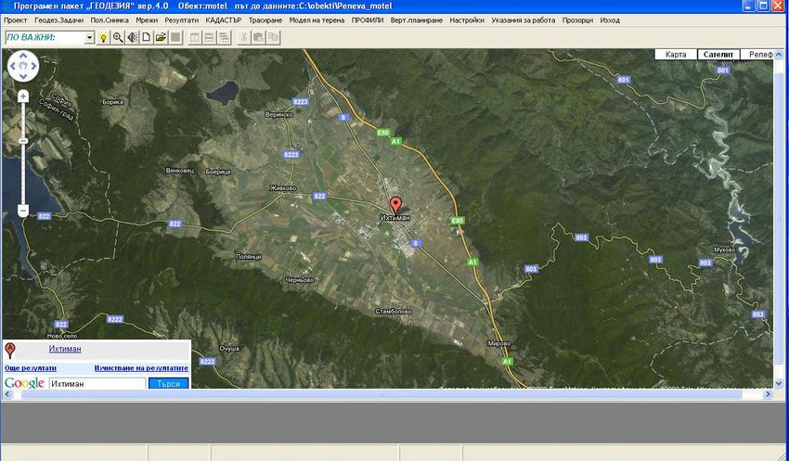Click the Венковец village label on map
Screen dimensions: 789x461
180,171
